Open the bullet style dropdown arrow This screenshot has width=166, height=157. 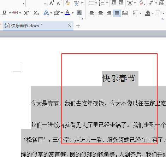96,3
